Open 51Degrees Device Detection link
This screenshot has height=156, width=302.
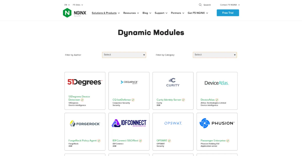click(79, 98)
